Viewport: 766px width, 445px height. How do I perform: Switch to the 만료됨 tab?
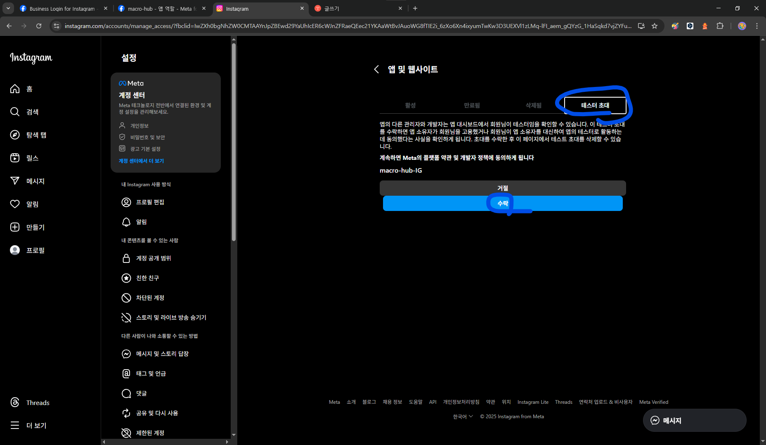click(x=472, y=105)
